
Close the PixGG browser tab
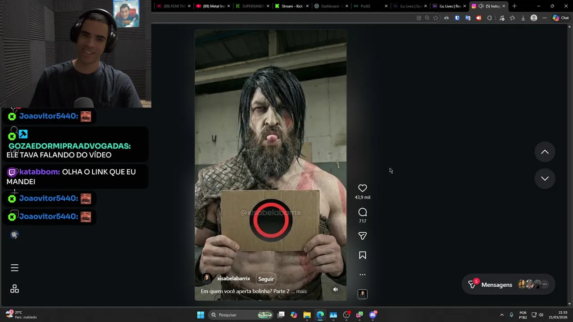coord(386,6)
